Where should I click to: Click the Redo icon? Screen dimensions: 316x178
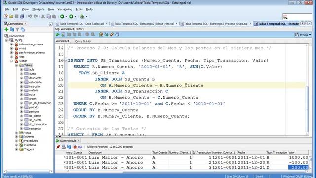[x=36, y=16]
